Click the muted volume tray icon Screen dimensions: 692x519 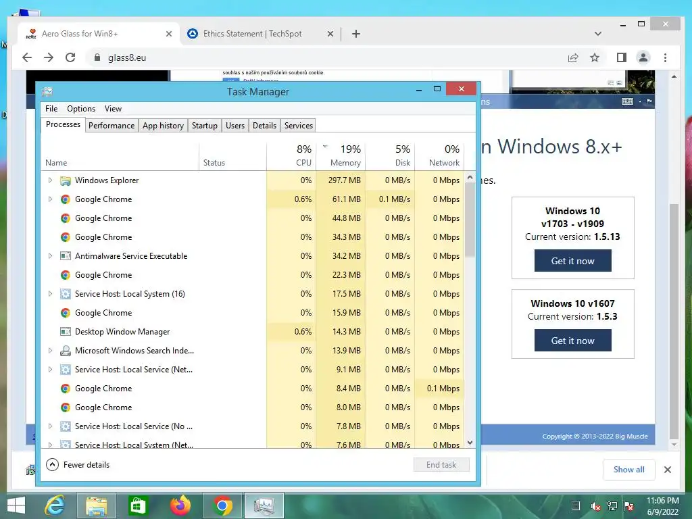(x=595, y=506)
